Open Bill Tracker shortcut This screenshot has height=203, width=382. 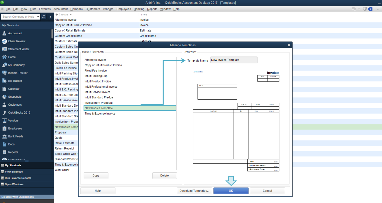click(15, 81)
